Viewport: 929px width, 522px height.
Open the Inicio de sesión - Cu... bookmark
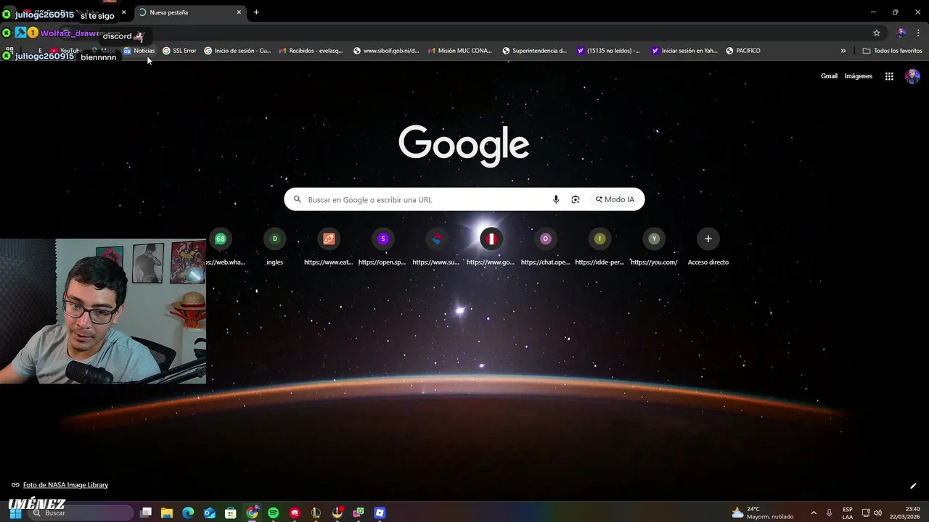coord(237,51)
